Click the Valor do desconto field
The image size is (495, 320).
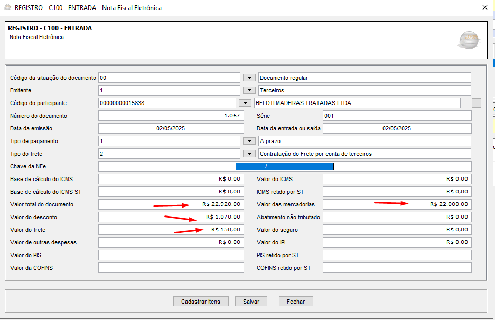pyautogui.click(x=171, y=217)
